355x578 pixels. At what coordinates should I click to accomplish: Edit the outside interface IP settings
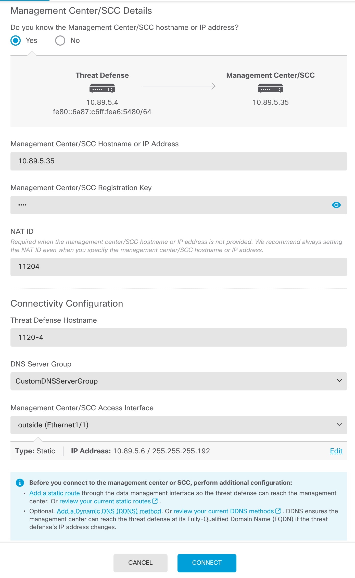(x=336, y=451)
